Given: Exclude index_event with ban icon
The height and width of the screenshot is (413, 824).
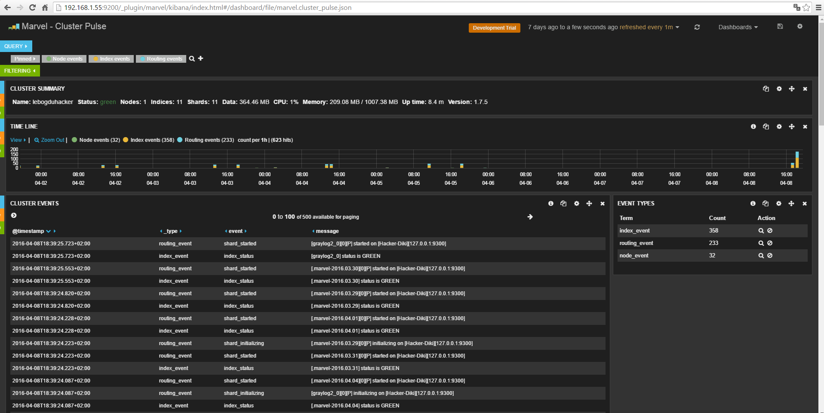Looking at the screenshot, I should click(x=770, y=231).
